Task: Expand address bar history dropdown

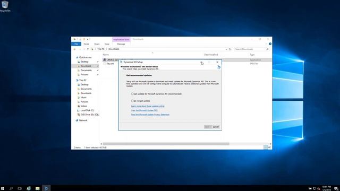Action: click(x=226, y=49)
